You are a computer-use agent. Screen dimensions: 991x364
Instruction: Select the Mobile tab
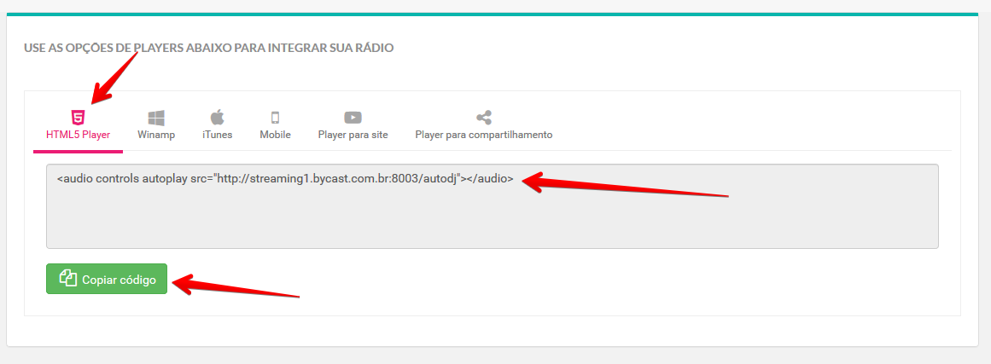pyautogui.click(x=275, y=126)
